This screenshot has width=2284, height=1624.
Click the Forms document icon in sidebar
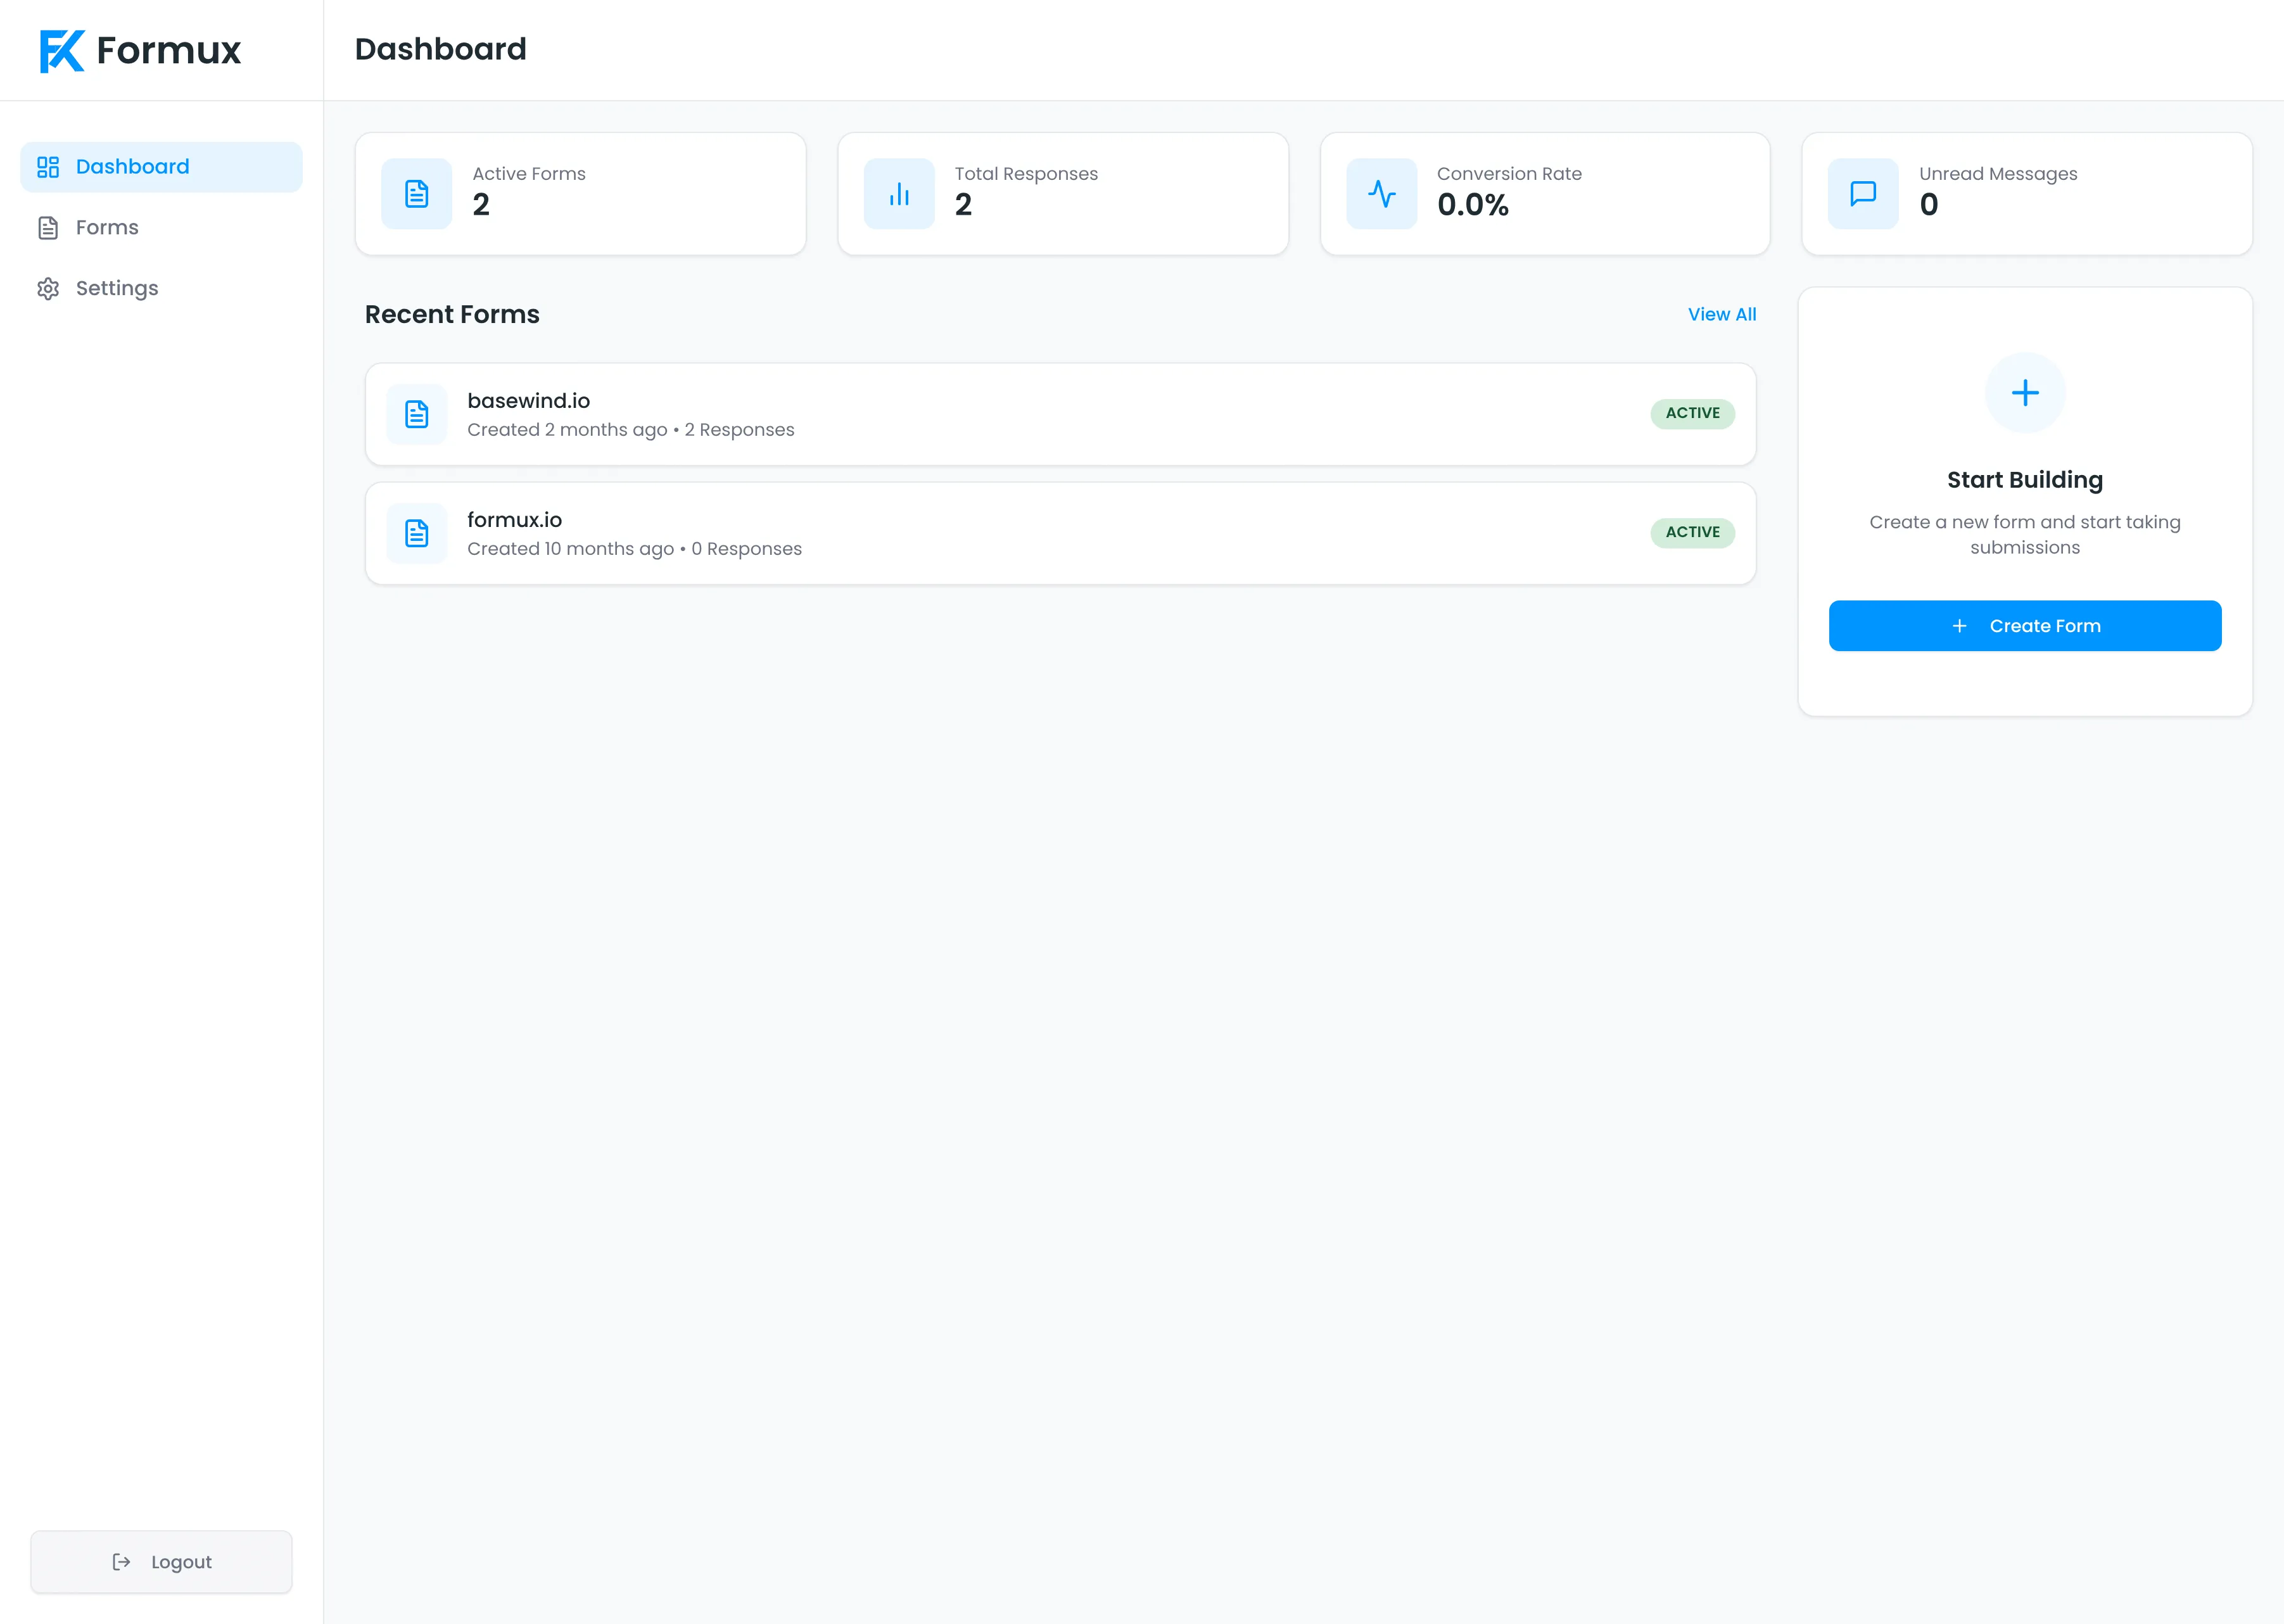pos(48,228)
